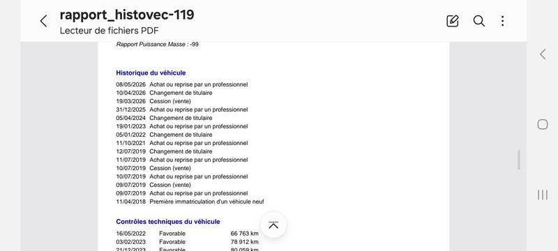Click the Historique du véhicule heading
The height and width of the screenshot is (251, 558).
point(151,73)
